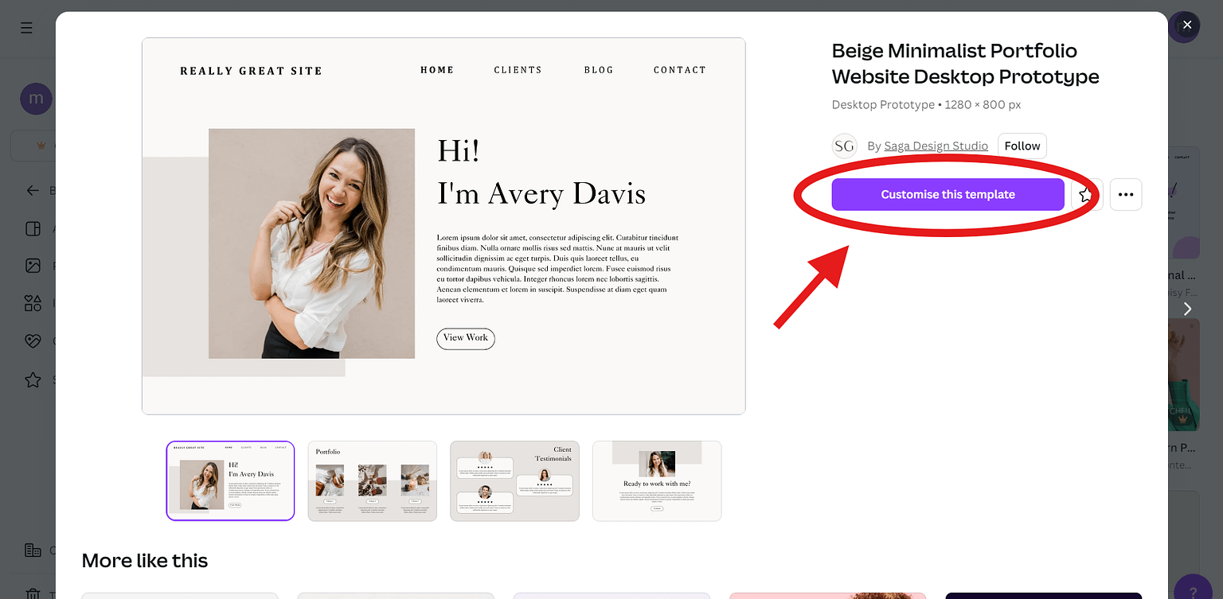Click the right chevron to see more templates
This screenshot has height=599, width=1223.
[1187, 309]
